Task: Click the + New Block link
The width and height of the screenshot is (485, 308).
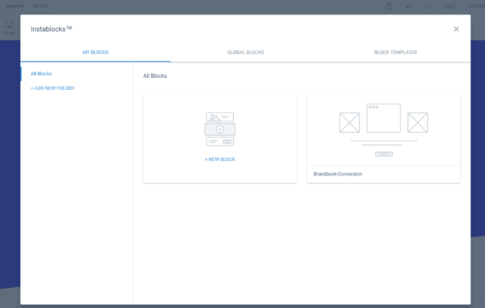Action: (x=220, y=159)
